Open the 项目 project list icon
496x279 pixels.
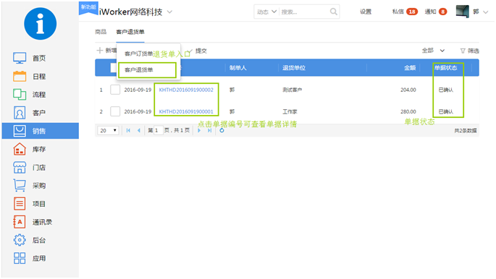click(20, 204)
